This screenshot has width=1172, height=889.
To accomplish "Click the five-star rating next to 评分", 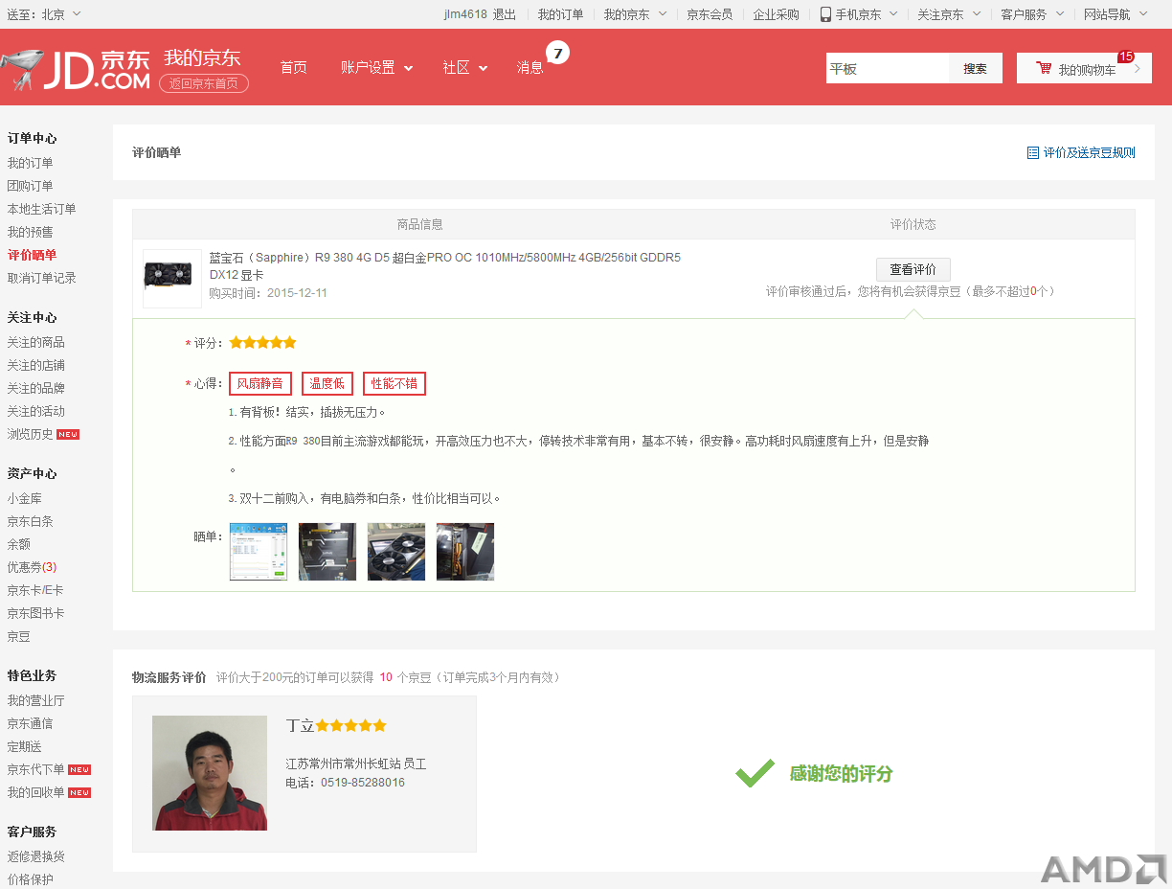I will 262,342.
